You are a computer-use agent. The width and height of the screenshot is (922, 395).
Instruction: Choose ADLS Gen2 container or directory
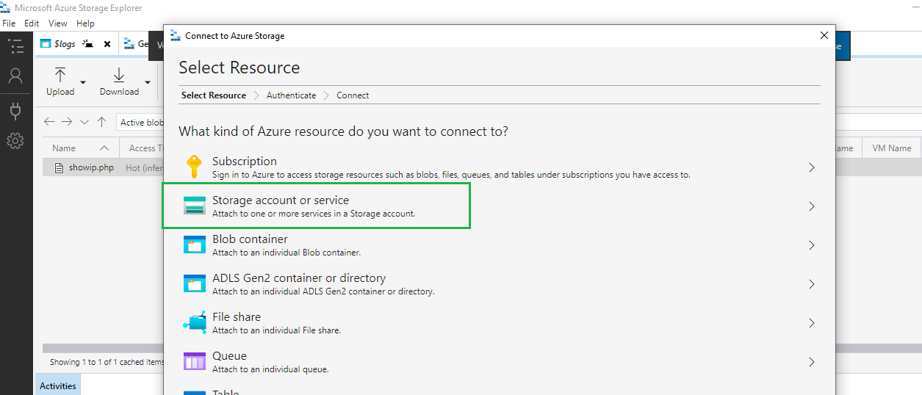499,284
